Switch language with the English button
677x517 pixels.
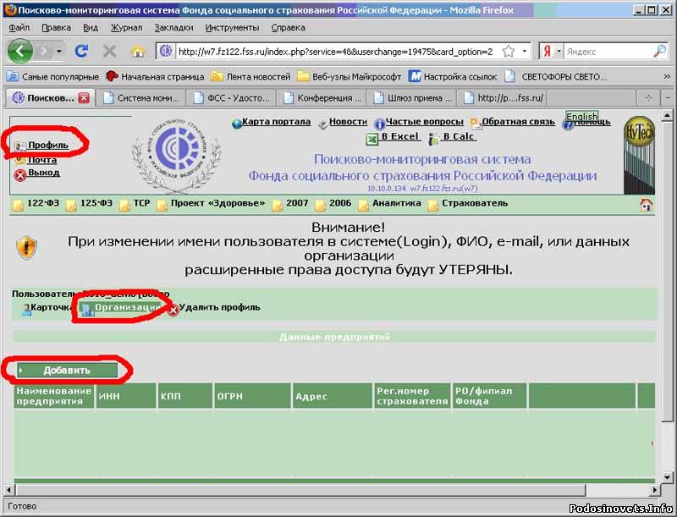point(582,116)
